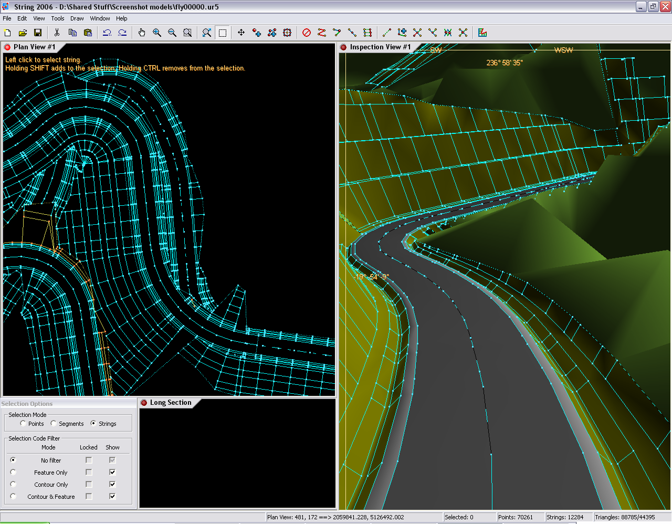672x524 pixels.
Task: Click the Zoom In magnifier icon
Action: pyautogui.click(x=156, y=33)
